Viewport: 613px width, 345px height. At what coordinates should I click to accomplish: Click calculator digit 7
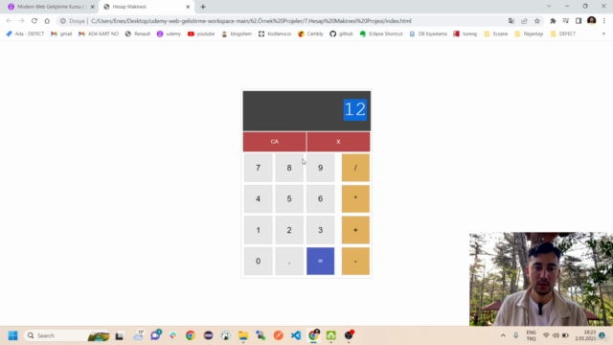(x=258, y=168)
